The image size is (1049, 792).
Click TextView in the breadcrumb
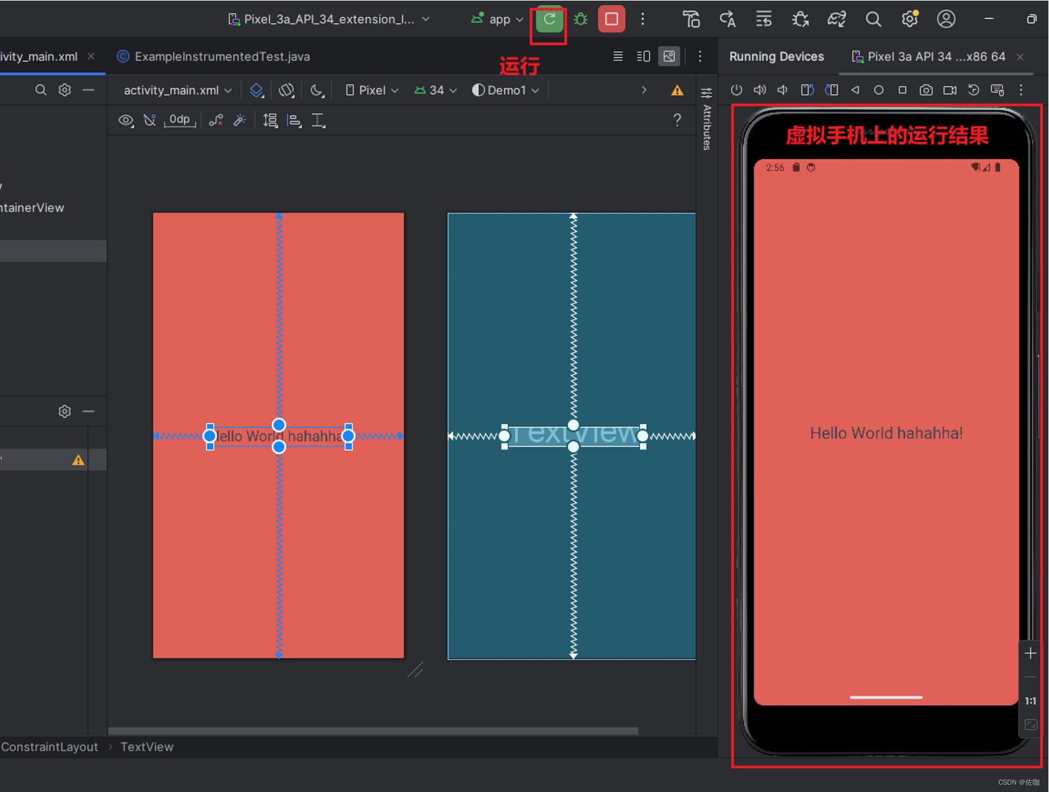[x=147, y=747]
